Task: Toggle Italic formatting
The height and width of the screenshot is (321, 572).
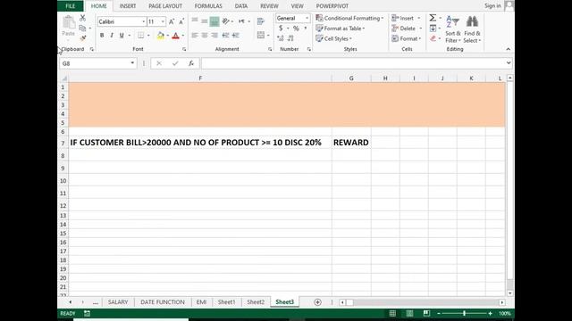Action: coord(112,36)
